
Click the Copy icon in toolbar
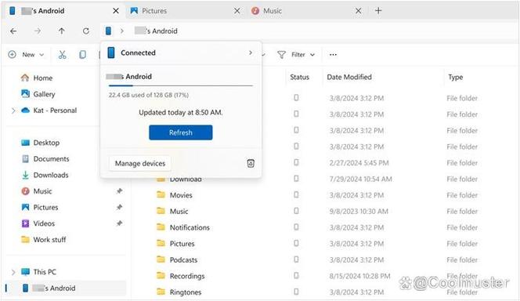pyautogui.click(x=82, y=55)
